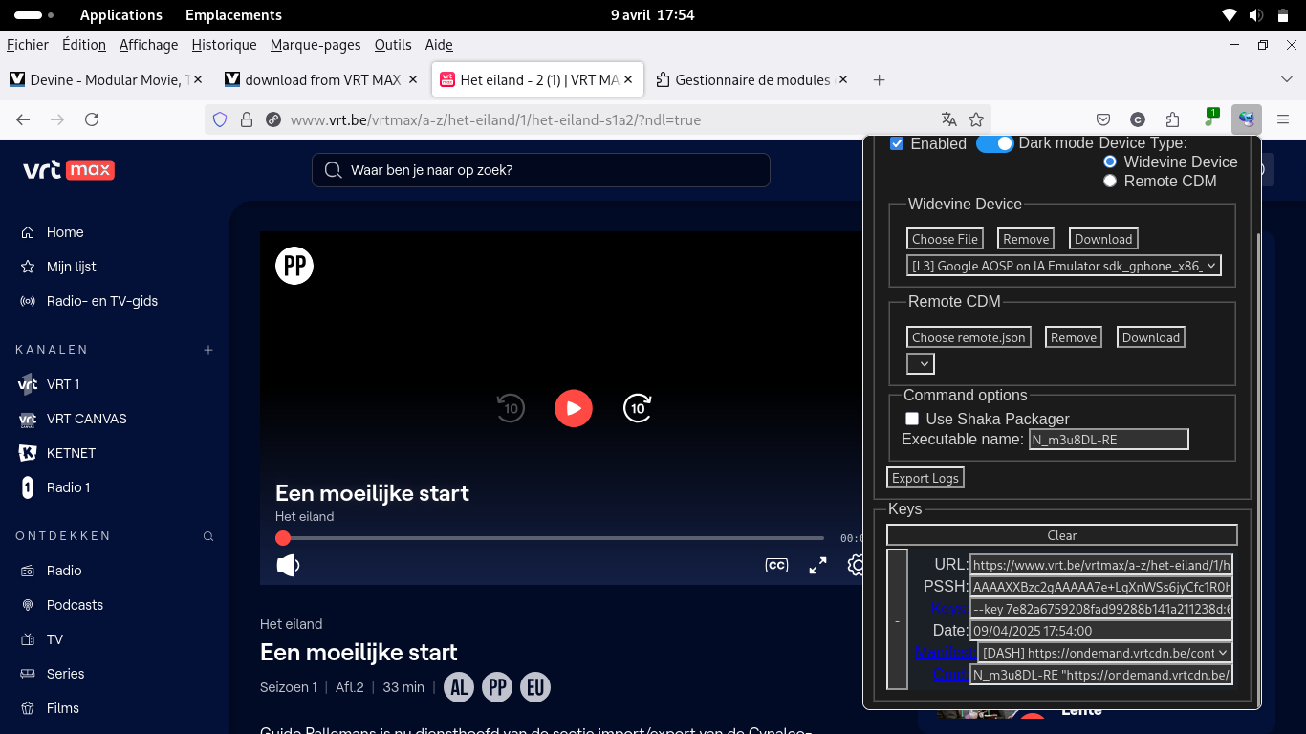The image size is (1306, 734).
Task: Click the circular C extension icon
Action: (x=1138, y=119)
